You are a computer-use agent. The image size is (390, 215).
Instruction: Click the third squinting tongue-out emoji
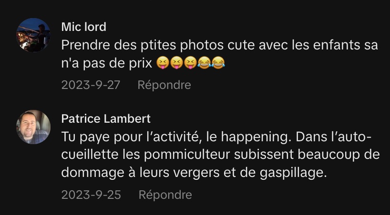191,63
